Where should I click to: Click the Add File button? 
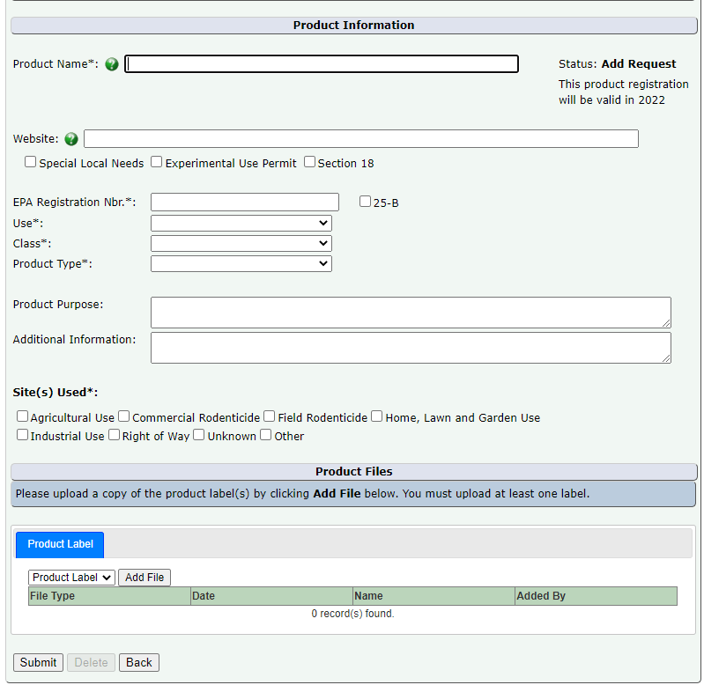pos(145,578)
